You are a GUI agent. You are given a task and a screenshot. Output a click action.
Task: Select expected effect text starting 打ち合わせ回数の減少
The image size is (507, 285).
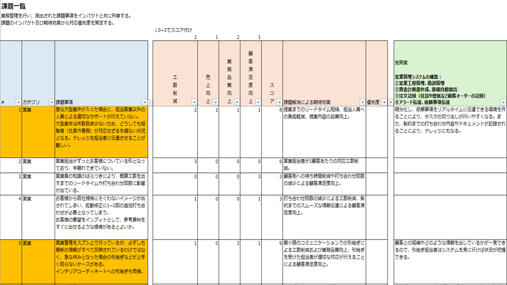point(324,217)
